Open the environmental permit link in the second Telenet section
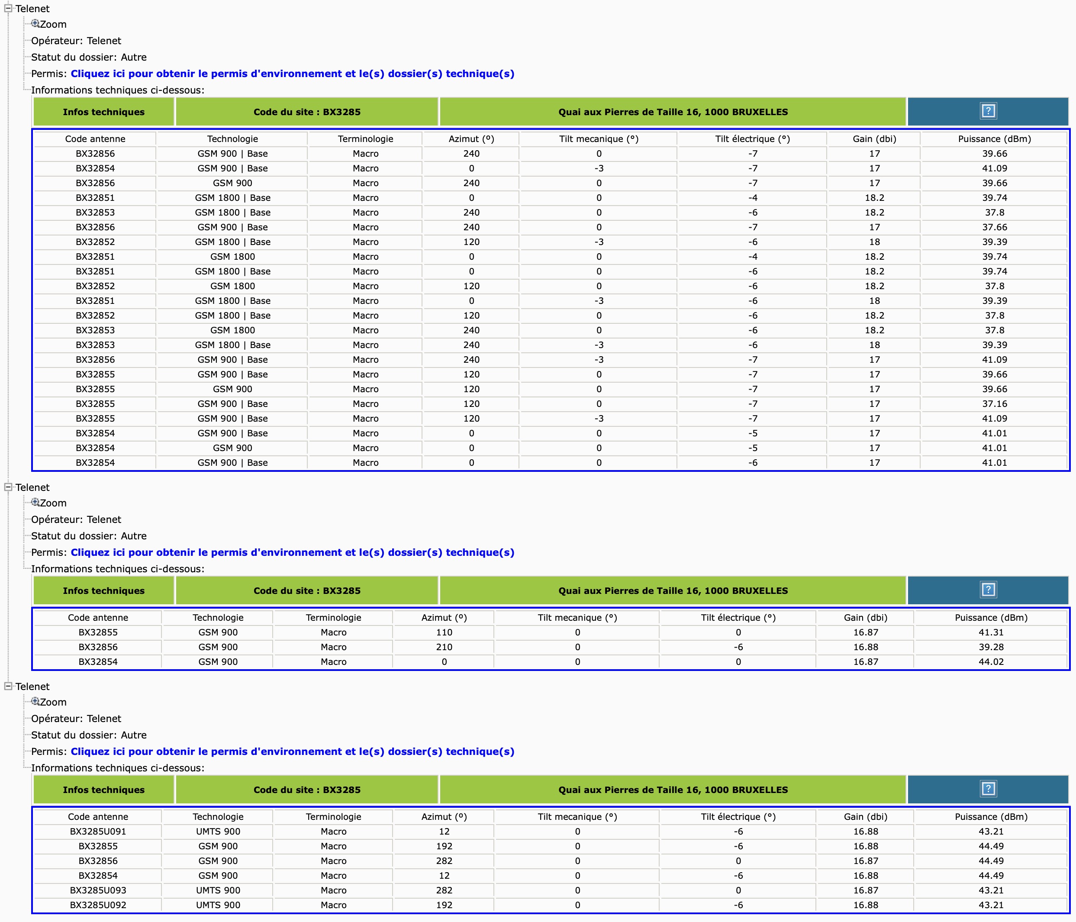Screen dimensions: 1076x922 pyautogui.click(x=292, y=553)
